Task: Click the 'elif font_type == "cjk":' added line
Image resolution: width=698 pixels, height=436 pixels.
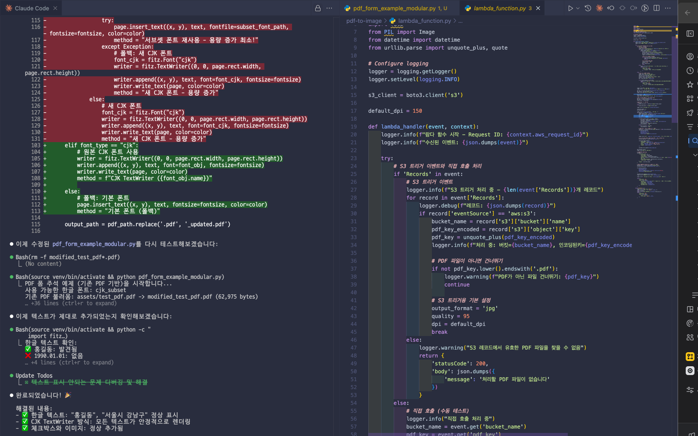Action: pos(101,145)
